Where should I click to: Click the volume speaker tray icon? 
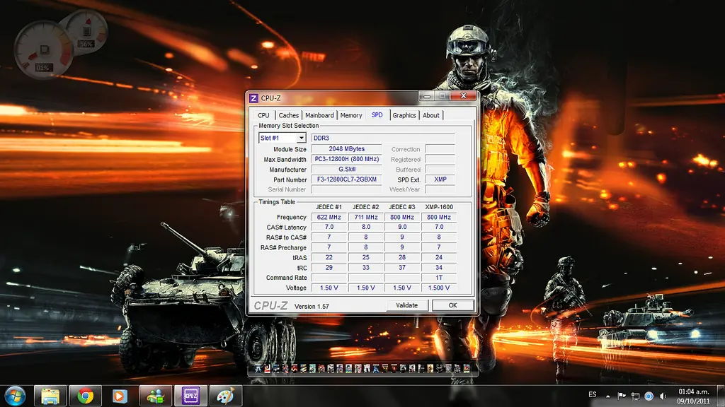(663, 396)
